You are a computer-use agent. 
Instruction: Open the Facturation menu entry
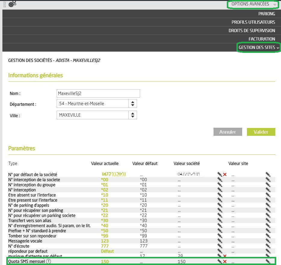262,39
